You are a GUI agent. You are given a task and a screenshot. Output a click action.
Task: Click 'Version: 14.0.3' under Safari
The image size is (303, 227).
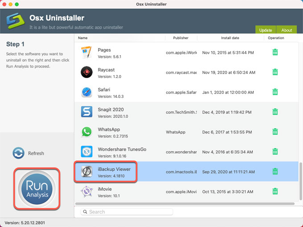(x=111, y=97)
